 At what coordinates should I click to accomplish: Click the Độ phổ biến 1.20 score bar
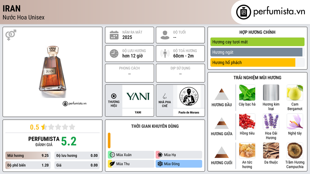pos(28,165)
